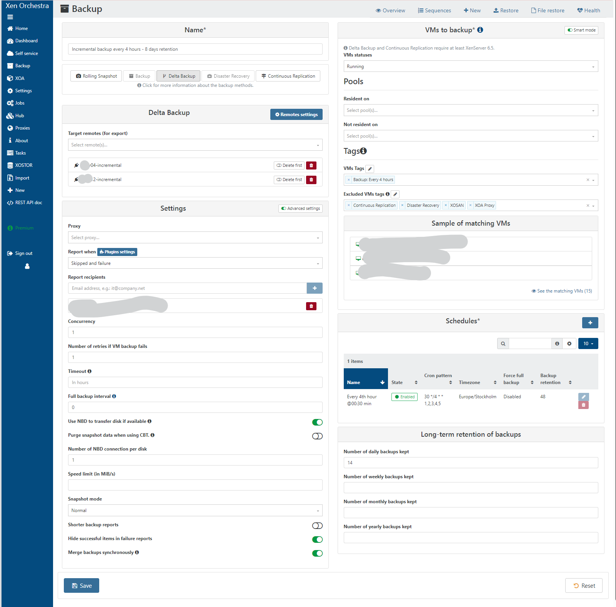
Task: Click the Number of daily backups kept field
Action: click(470, 462)
